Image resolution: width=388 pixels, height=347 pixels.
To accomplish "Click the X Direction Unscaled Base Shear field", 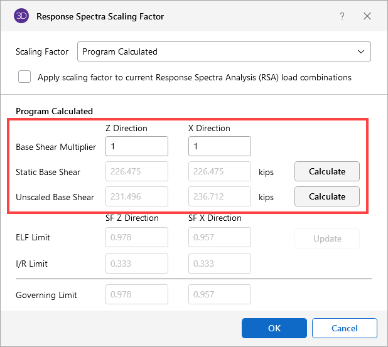I will click(220, 196).
